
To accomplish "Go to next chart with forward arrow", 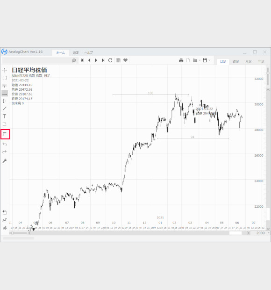I will [x=96, y=60].
